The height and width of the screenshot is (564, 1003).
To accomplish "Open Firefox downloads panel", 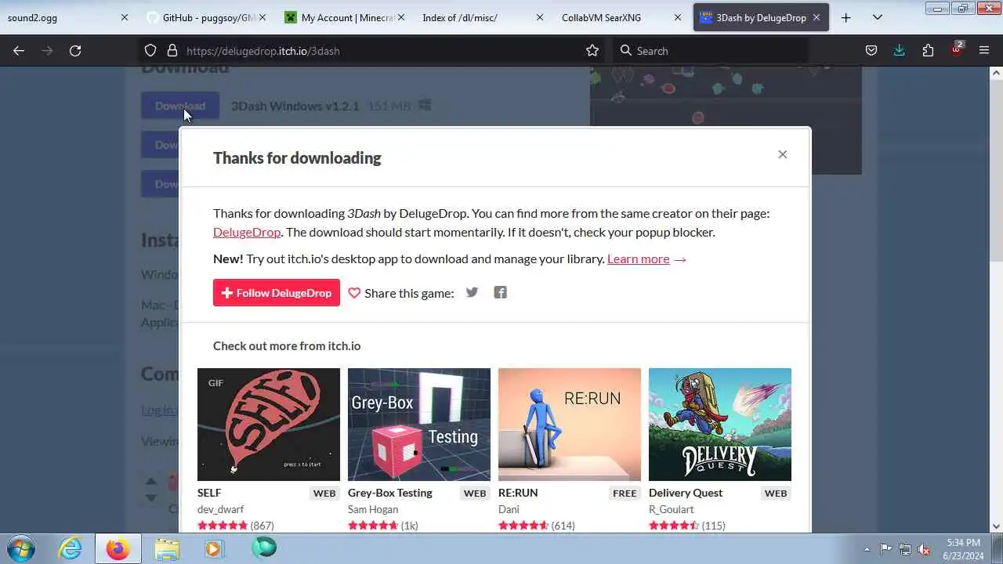I will (x=900, y=50).
